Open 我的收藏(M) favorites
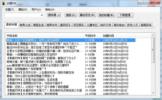The height and width of the screenshot is (100, 162). coord(106,15)
